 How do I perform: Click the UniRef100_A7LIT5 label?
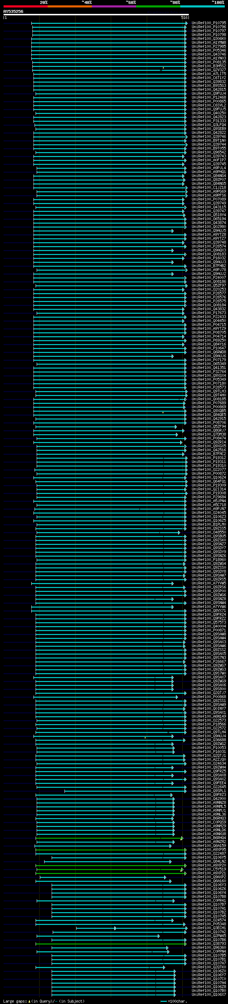coord(209,74)
